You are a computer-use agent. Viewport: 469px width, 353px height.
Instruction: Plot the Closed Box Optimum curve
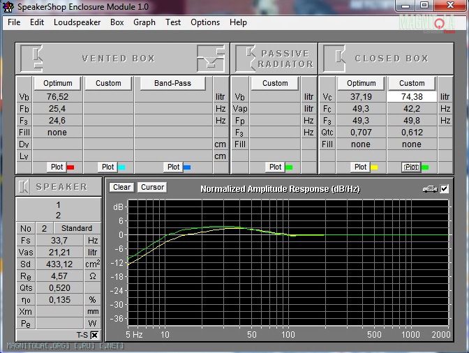click(x=360, y=167)
